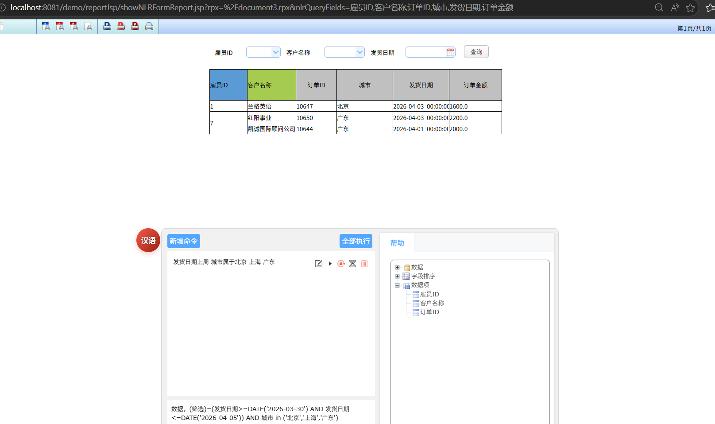Click the 新增命令 button
The height and width of the screenshot is (424, 715).
click(184, 241)
